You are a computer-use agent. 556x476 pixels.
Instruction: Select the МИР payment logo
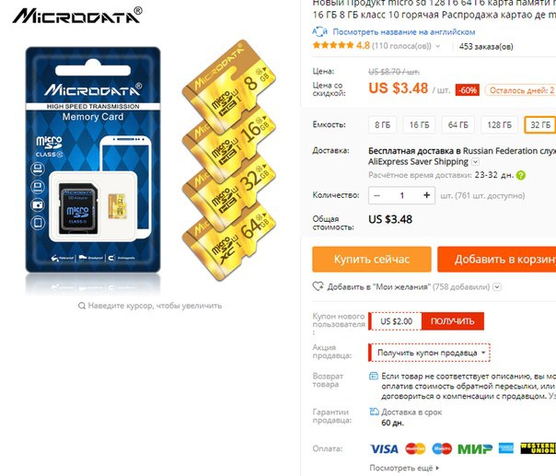(x=475, y=448)
